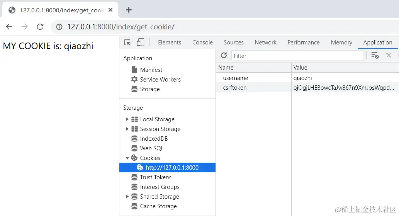Switch to the Network tab
This screenshot has height=216, width=399.
pyautogui.click(x=265, y=43)
